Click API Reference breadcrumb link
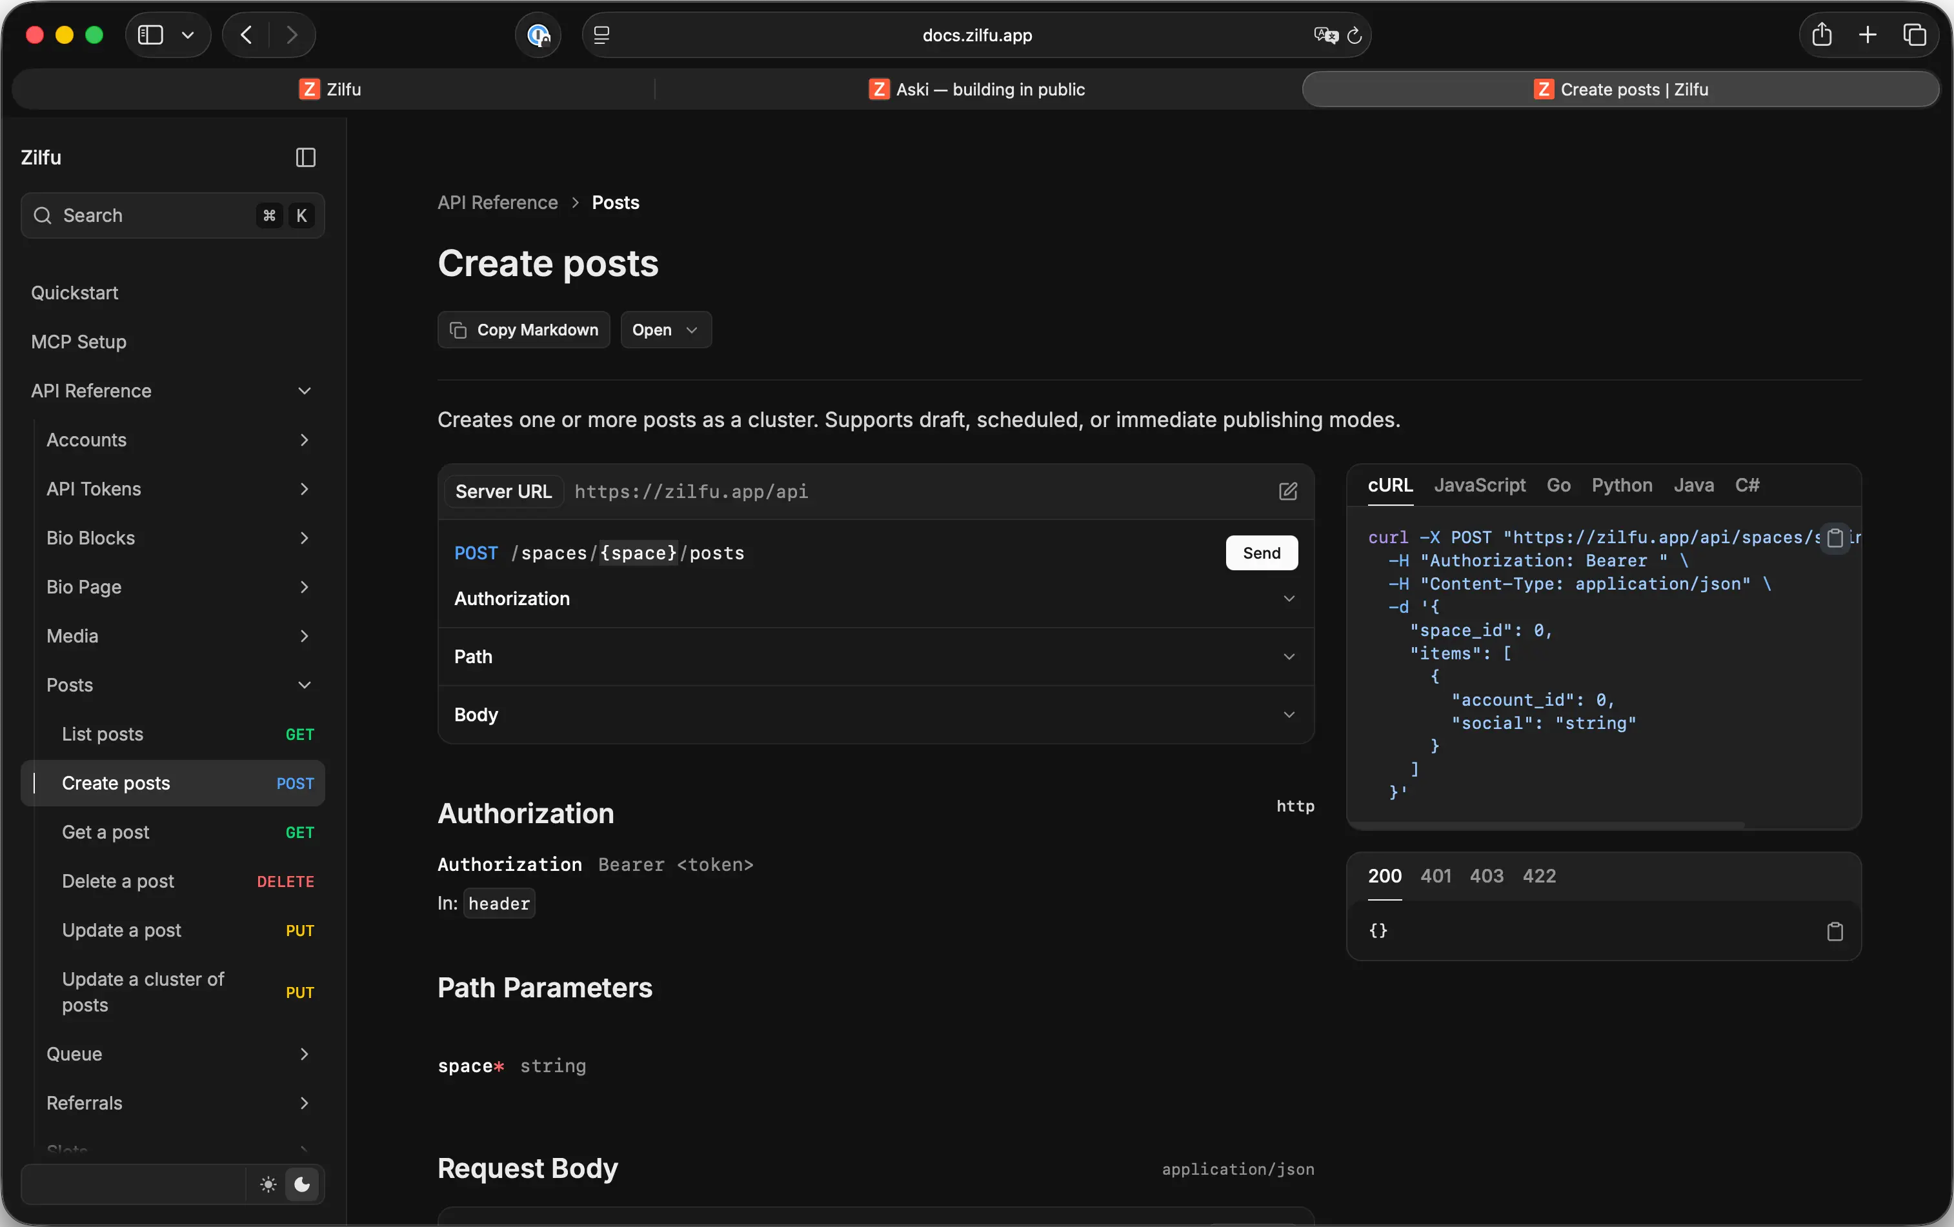Screen dimensions: 1954x1227 point(498,203)
